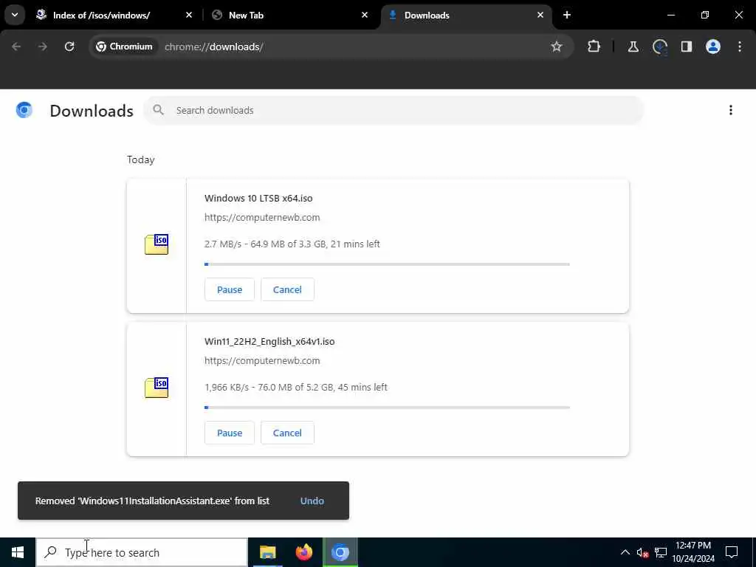Open computernewb.com link under Windows 10 LTSB

tap(262, 218)
